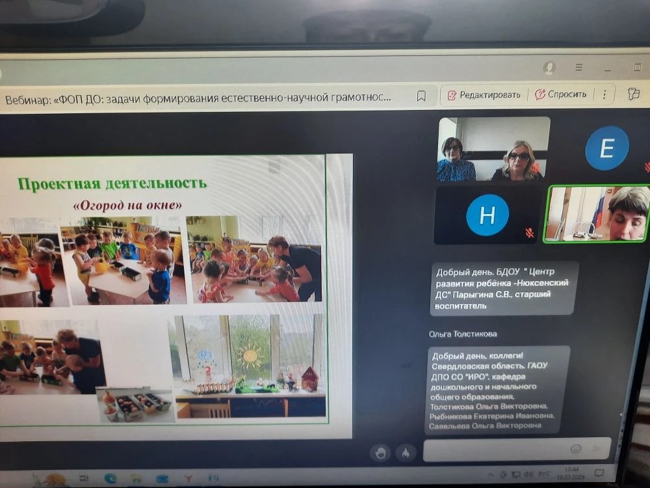Send the fire reaction
The height and width of the screenshot is (488, 650).
pyautogui.click(x=406, y=452)
